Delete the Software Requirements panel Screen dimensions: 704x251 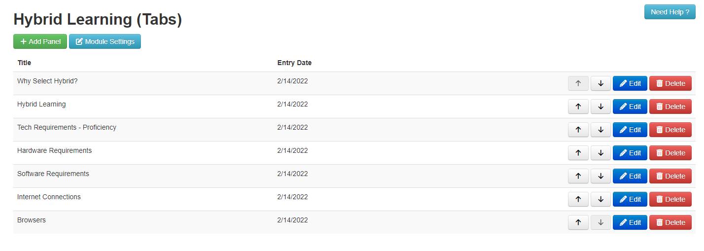tap(670, 176)
